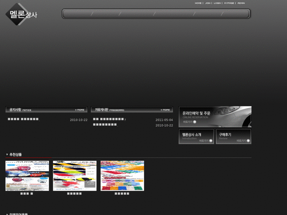
Task: Click the 멜론상사 diamond logo
Action: pos(21,15)
